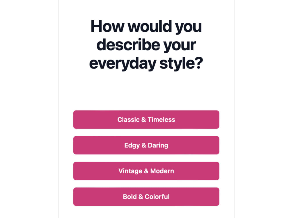
Task: Click the quiz question heading text
Action: [146, 45]
